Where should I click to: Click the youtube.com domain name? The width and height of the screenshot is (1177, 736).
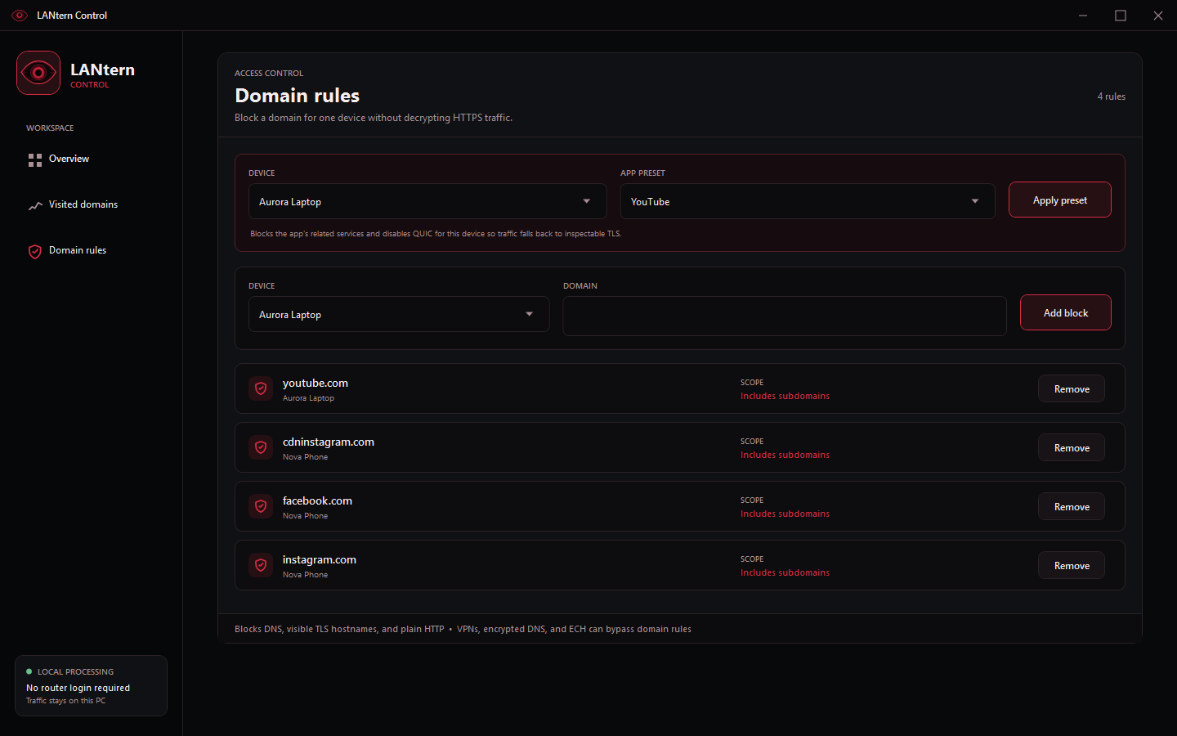pos(316,383)
